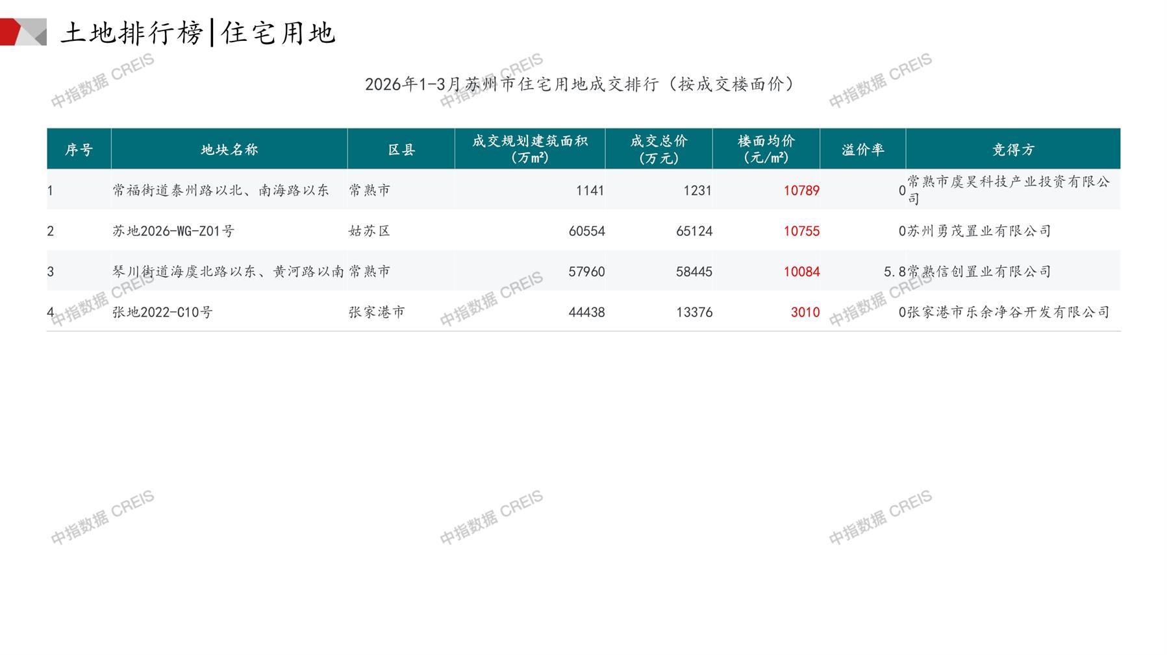Select parcel name 常福街道泰州路以北、南海路以东
Image resolution: width=1167 pixels, height=655 pixels.
[221, 190]
